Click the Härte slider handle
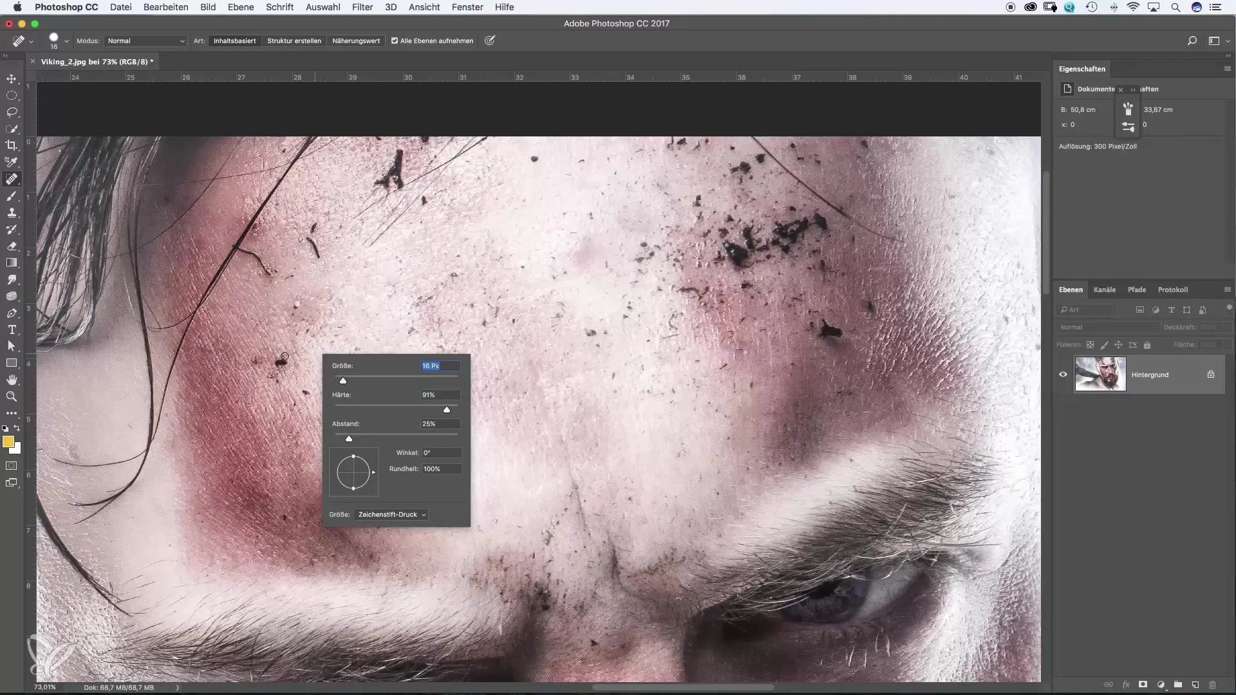1236x695 pixels. 447,409
